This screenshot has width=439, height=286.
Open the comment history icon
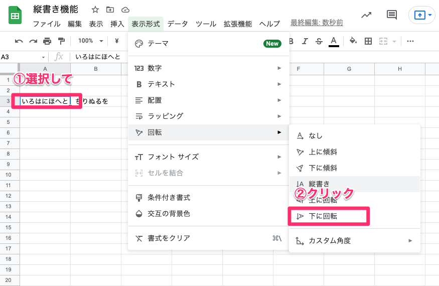(x=391, y=15)
